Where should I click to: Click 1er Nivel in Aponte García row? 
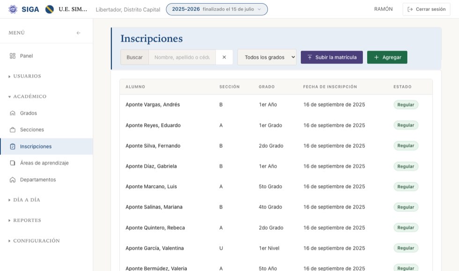pos(269,248)
